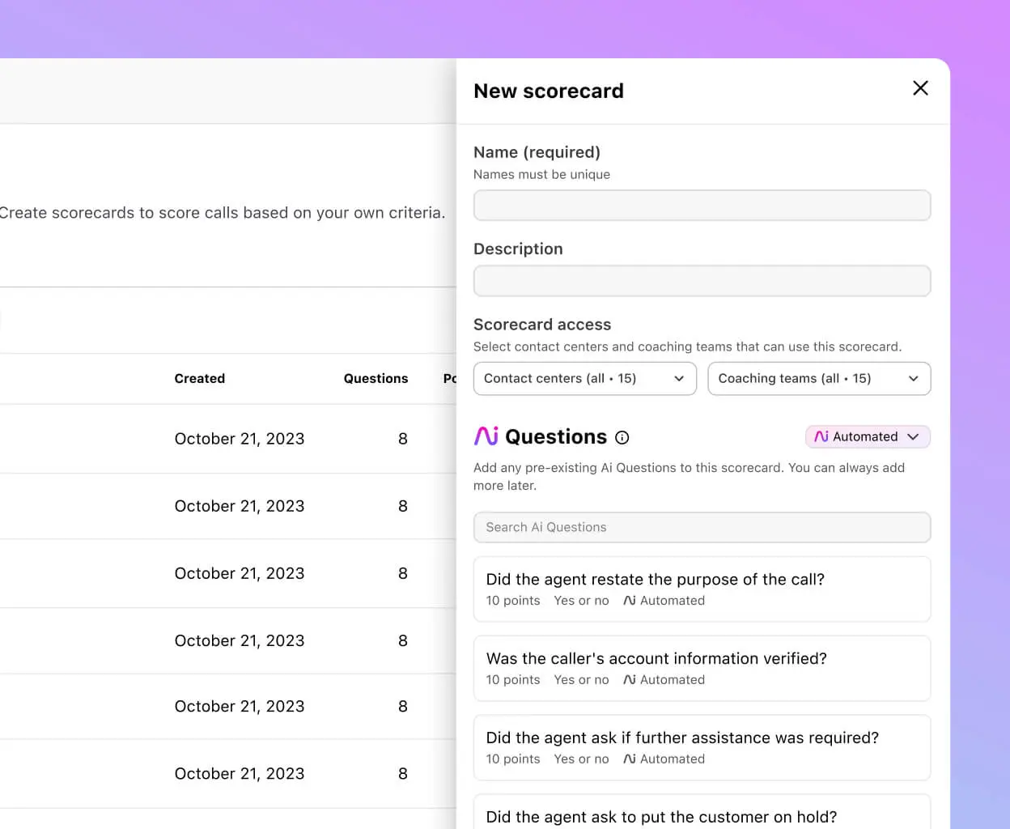Close the New scorecard panel
The image size is (1010, 829).
click(920, 88)
